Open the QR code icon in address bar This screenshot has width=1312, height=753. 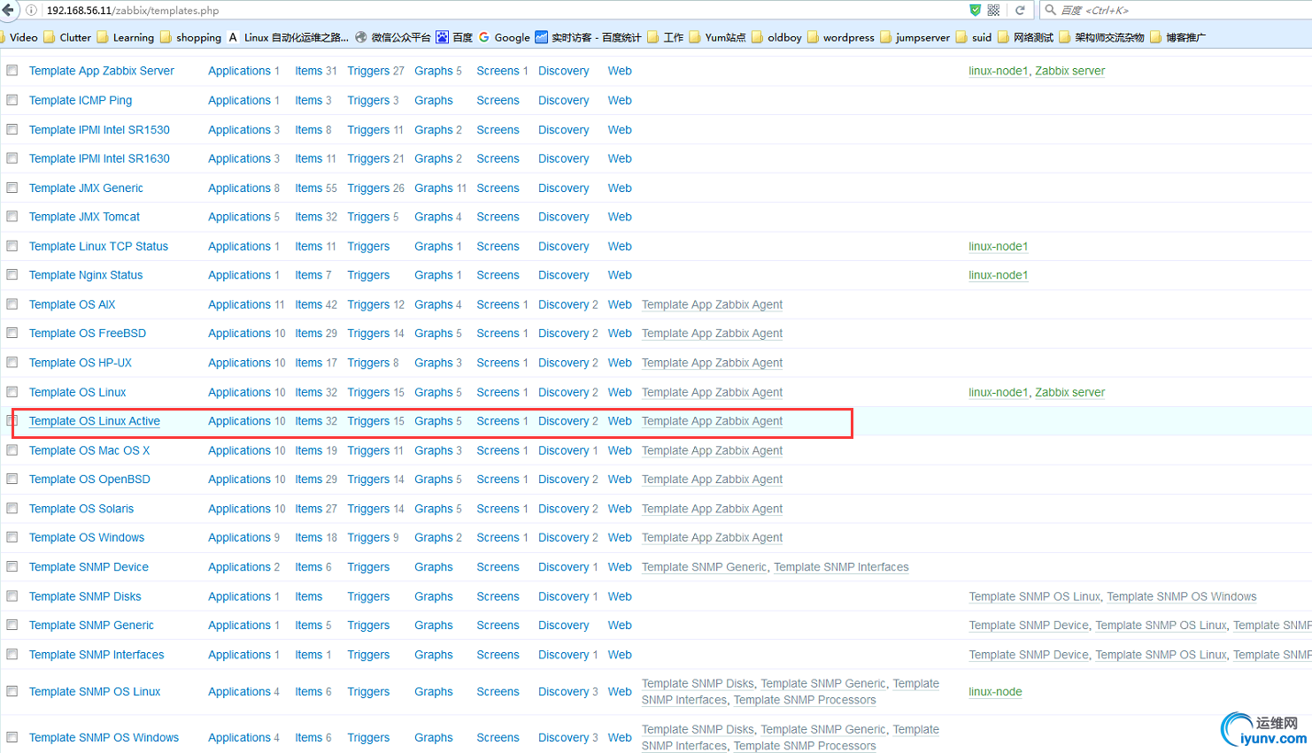click(x=994, y=11)
